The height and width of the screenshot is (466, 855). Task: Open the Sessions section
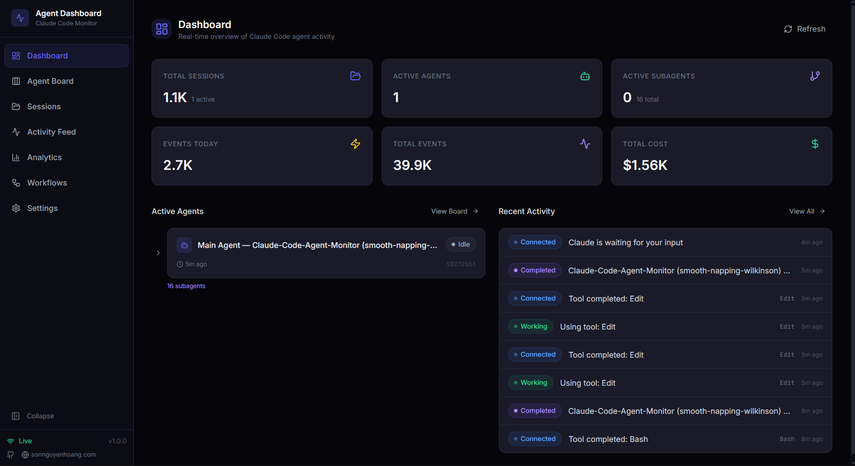pos(44,107)
